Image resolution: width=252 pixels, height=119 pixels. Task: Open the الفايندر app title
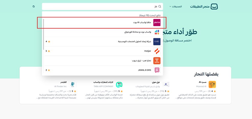click(63, 82)
